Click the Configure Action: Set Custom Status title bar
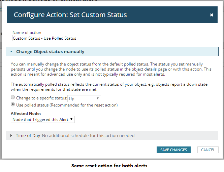This screenshot has width=224, height=172. pos(112,15)
